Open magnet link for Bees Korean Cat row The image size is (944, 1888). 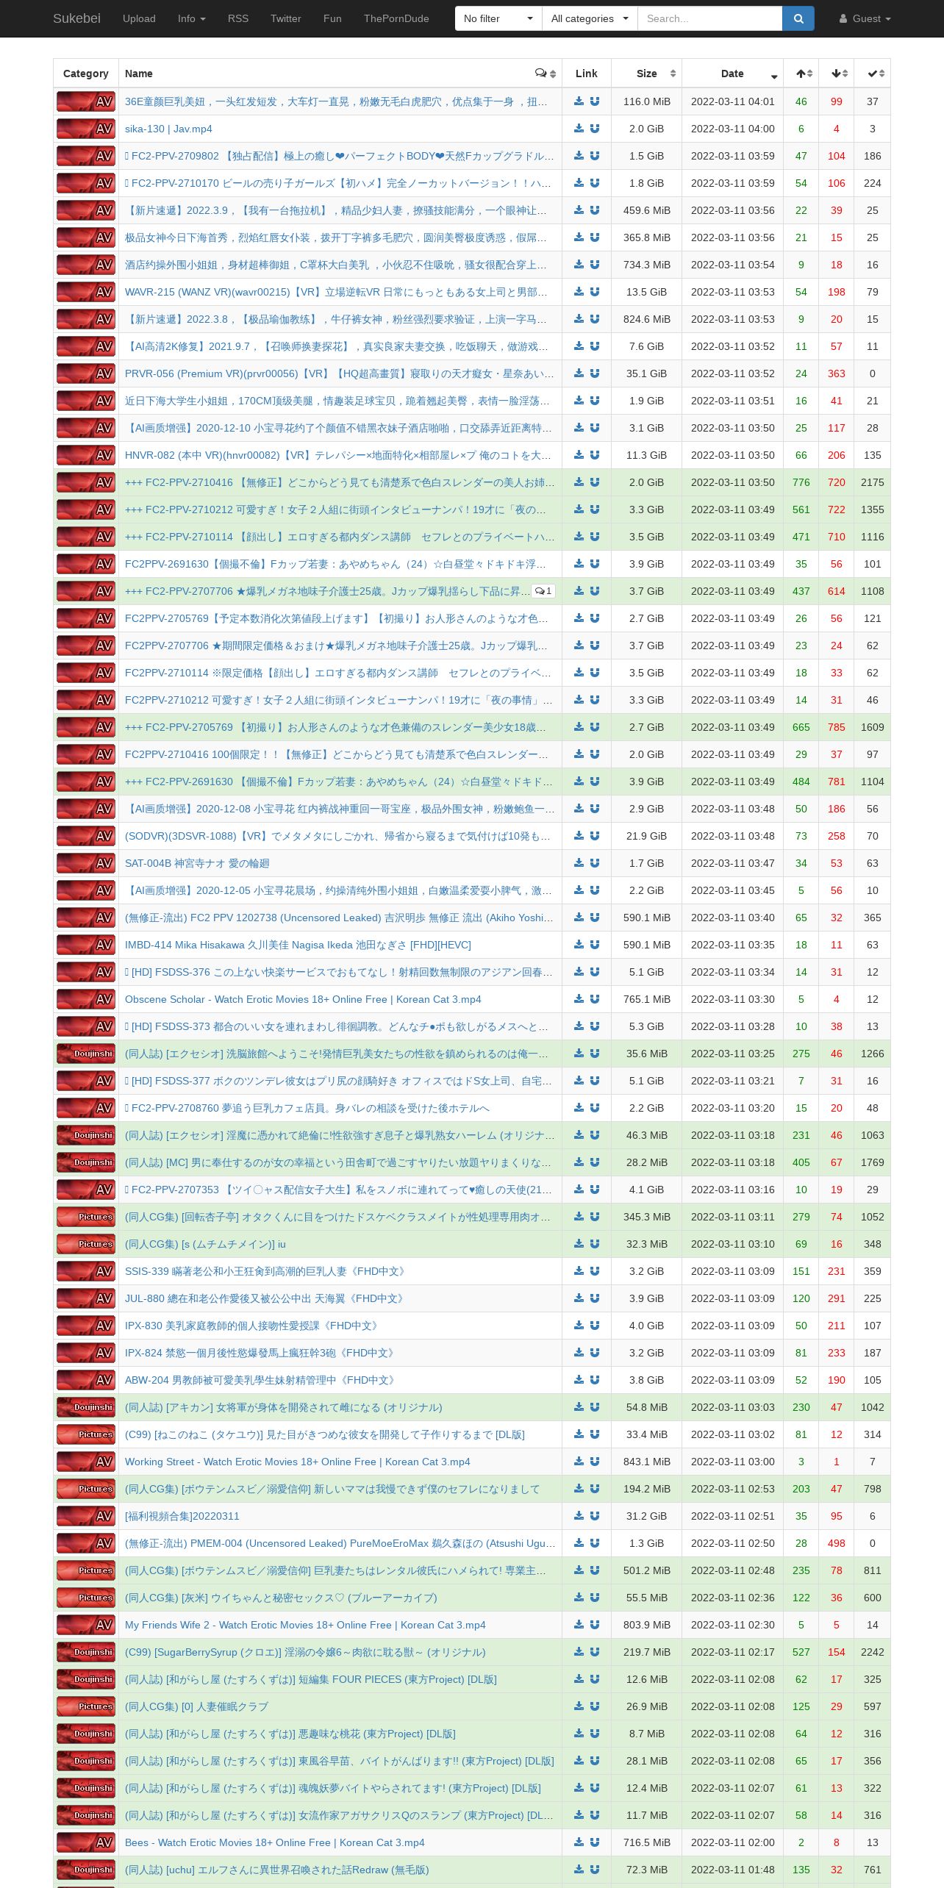[x=594, y=1842]
